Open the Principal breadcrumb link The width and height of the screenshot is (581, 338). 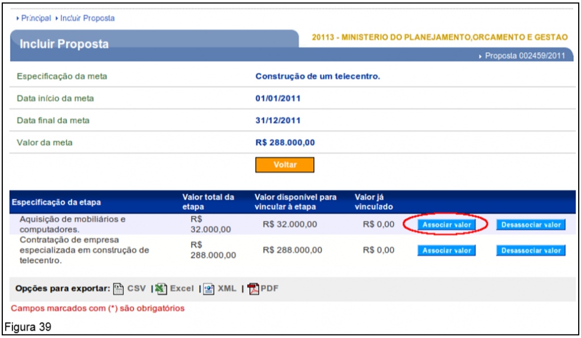tap(36, 18)
